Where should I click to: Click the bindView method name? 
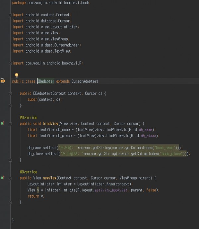[x=50, y=124]
